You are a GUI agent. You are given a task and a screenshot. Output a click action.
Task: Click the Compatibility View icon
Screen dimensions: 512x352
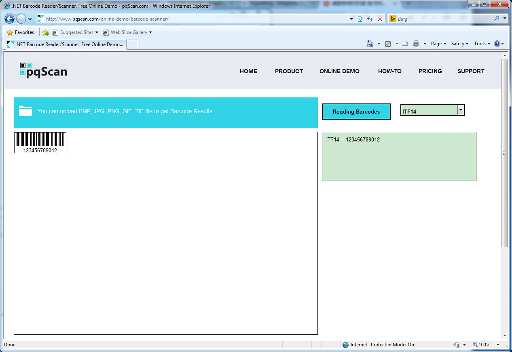(x=360, y=19)
